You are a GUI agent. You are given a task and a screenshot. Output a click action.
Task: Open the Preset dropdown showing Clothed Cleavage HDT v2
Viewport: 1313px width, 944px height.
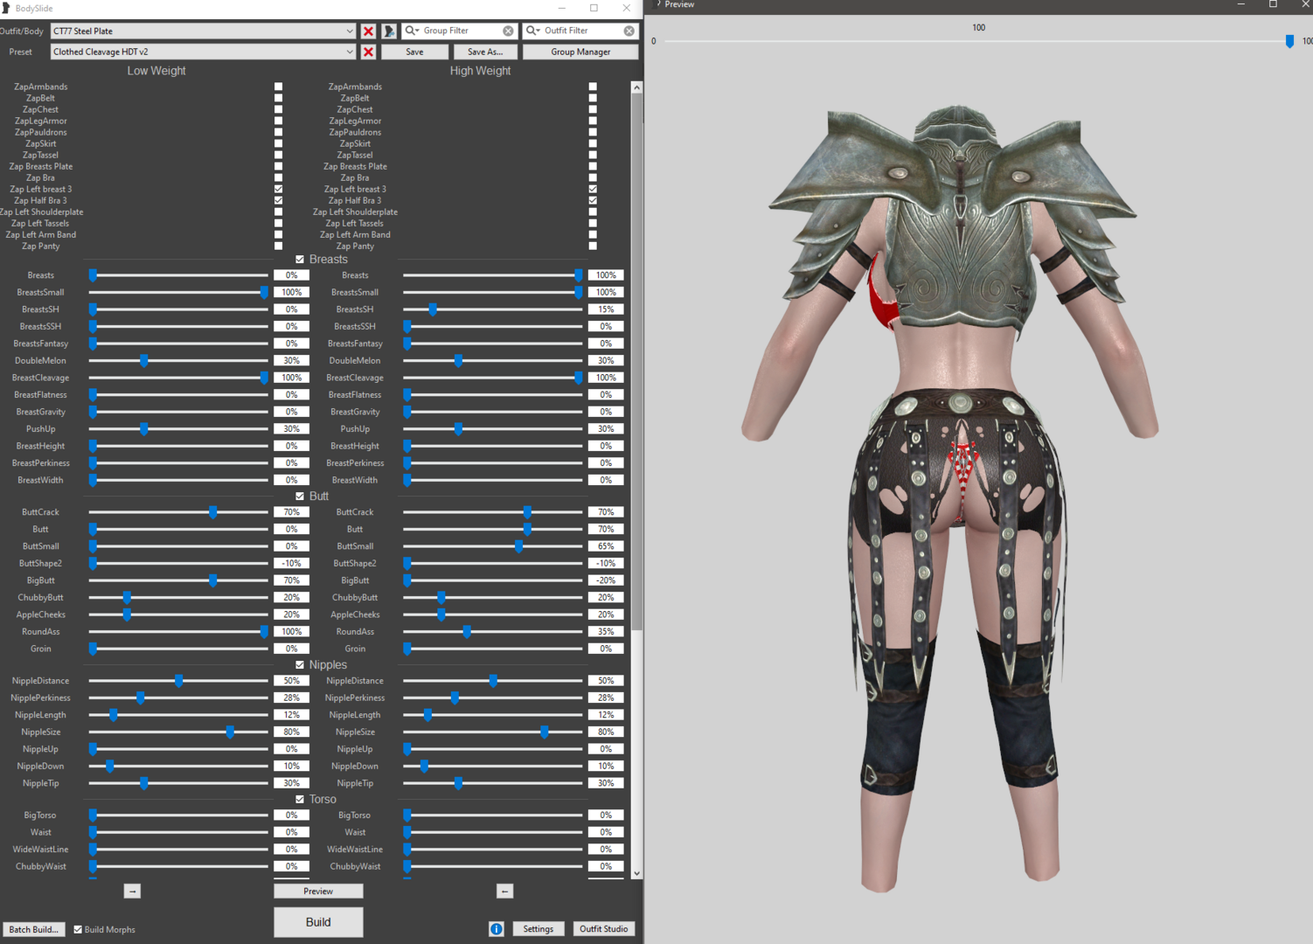[203, 52]
